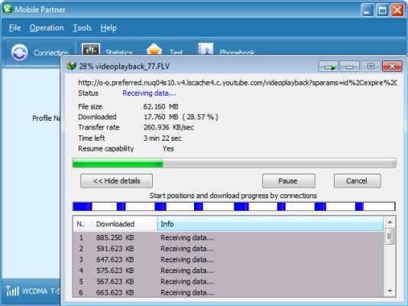Click the connections list scroll down arrow
This screenshot has width=408, height=306.
[x=390, y=291]
